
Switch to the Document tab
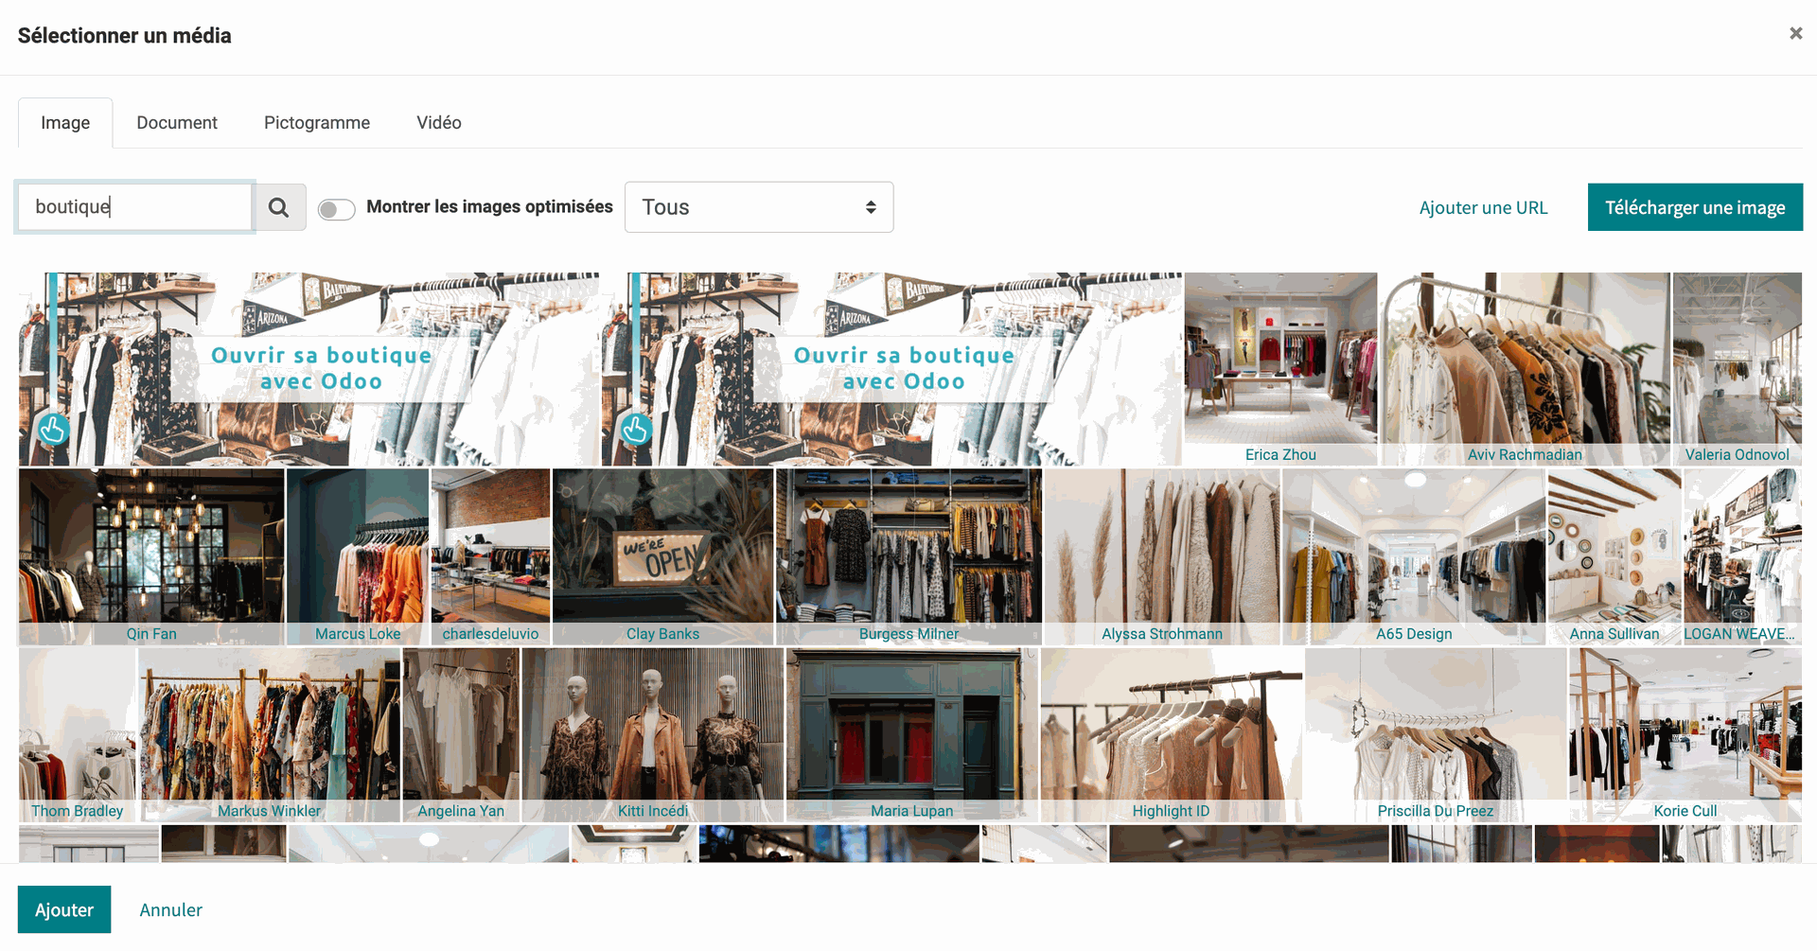(x=176, y=122)
